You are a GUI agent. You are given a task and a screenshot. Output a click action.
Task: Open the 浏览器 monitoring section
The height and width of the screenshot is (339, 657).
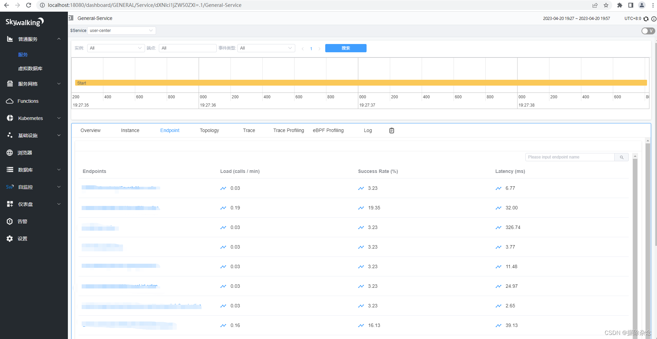click(x=25, y=152)
